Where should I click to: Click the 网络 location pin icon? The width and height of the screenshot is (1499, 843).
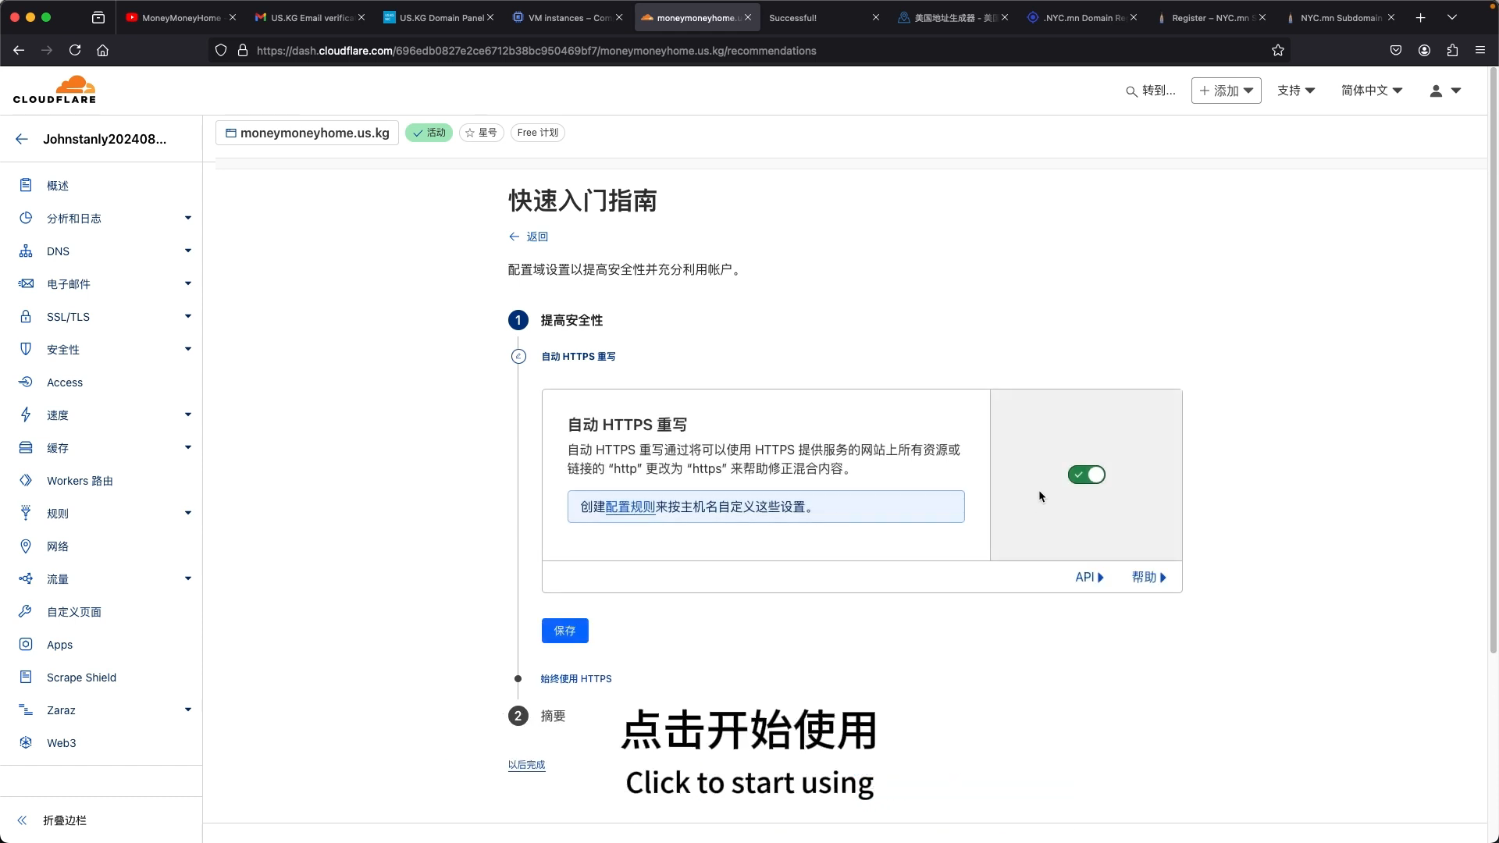point(26,546)
